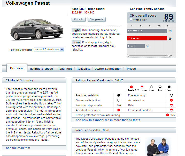Select the Prices tab
This screenshot has height=156, width=185.
[x=131, y=69]
